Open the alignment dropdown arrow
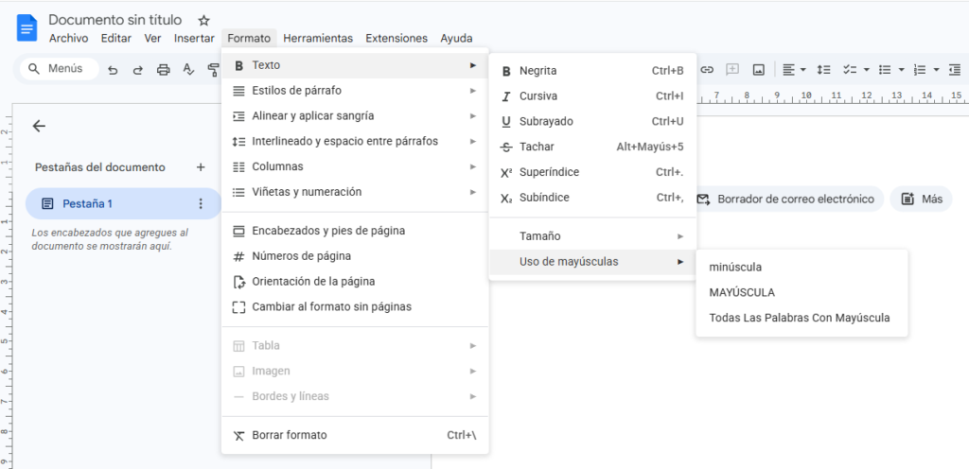This screenshot has width=969, height=469. click(802, 70)
